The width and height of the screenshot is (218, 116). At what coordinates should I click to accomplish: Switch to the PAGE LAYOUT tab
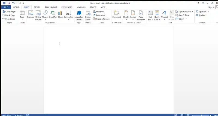coord(51,7)
